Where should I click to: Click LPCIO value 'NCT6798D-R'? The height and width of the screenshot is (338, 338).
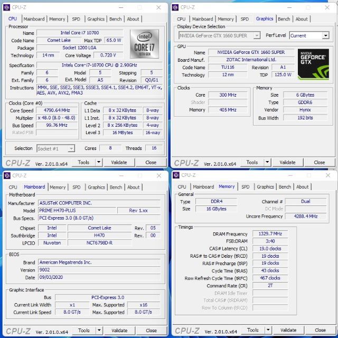pyautogui.click(x=100, y=243)
